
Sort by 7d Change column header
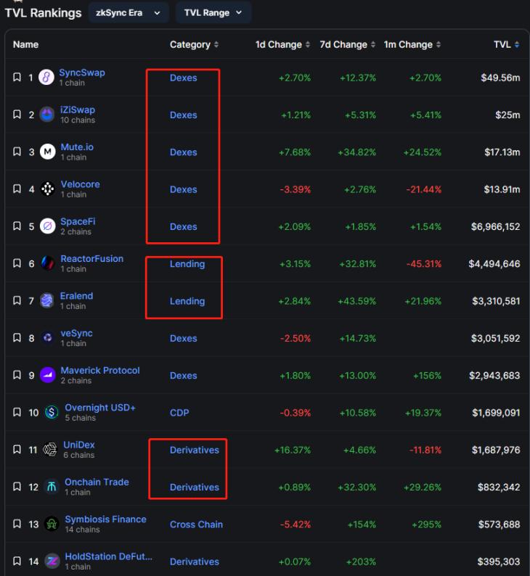tap(348, 45)
